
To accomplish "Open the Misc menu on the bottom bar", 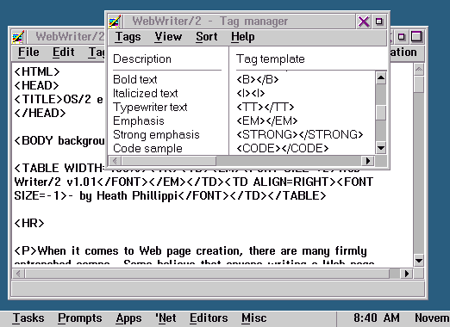I will coord(254,318).
